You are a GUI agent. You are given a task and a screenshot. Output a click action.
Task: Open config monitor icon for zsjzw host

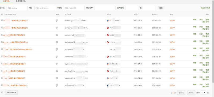pos(57,35)
